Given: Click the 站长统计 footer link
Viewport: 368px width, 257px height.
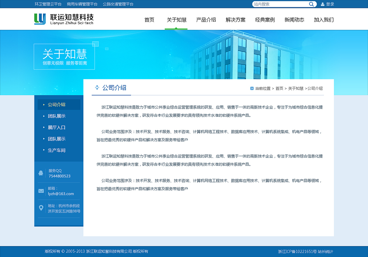Looking at the screenshot, I should pos(325,252).
